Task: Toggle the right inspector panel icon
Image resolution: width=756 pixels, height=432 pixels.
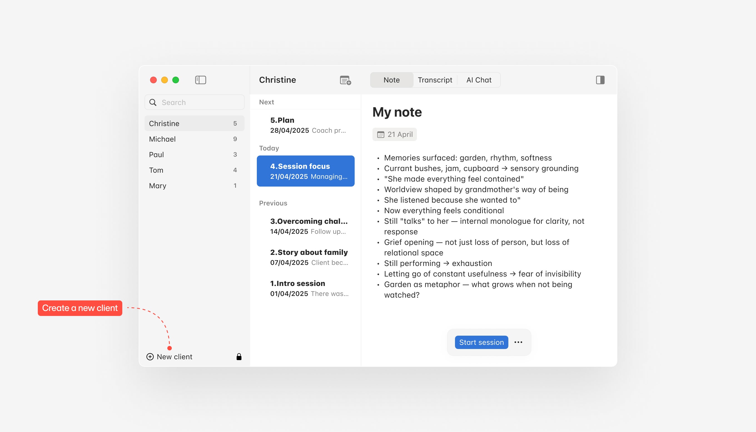Action: point(600,80)
